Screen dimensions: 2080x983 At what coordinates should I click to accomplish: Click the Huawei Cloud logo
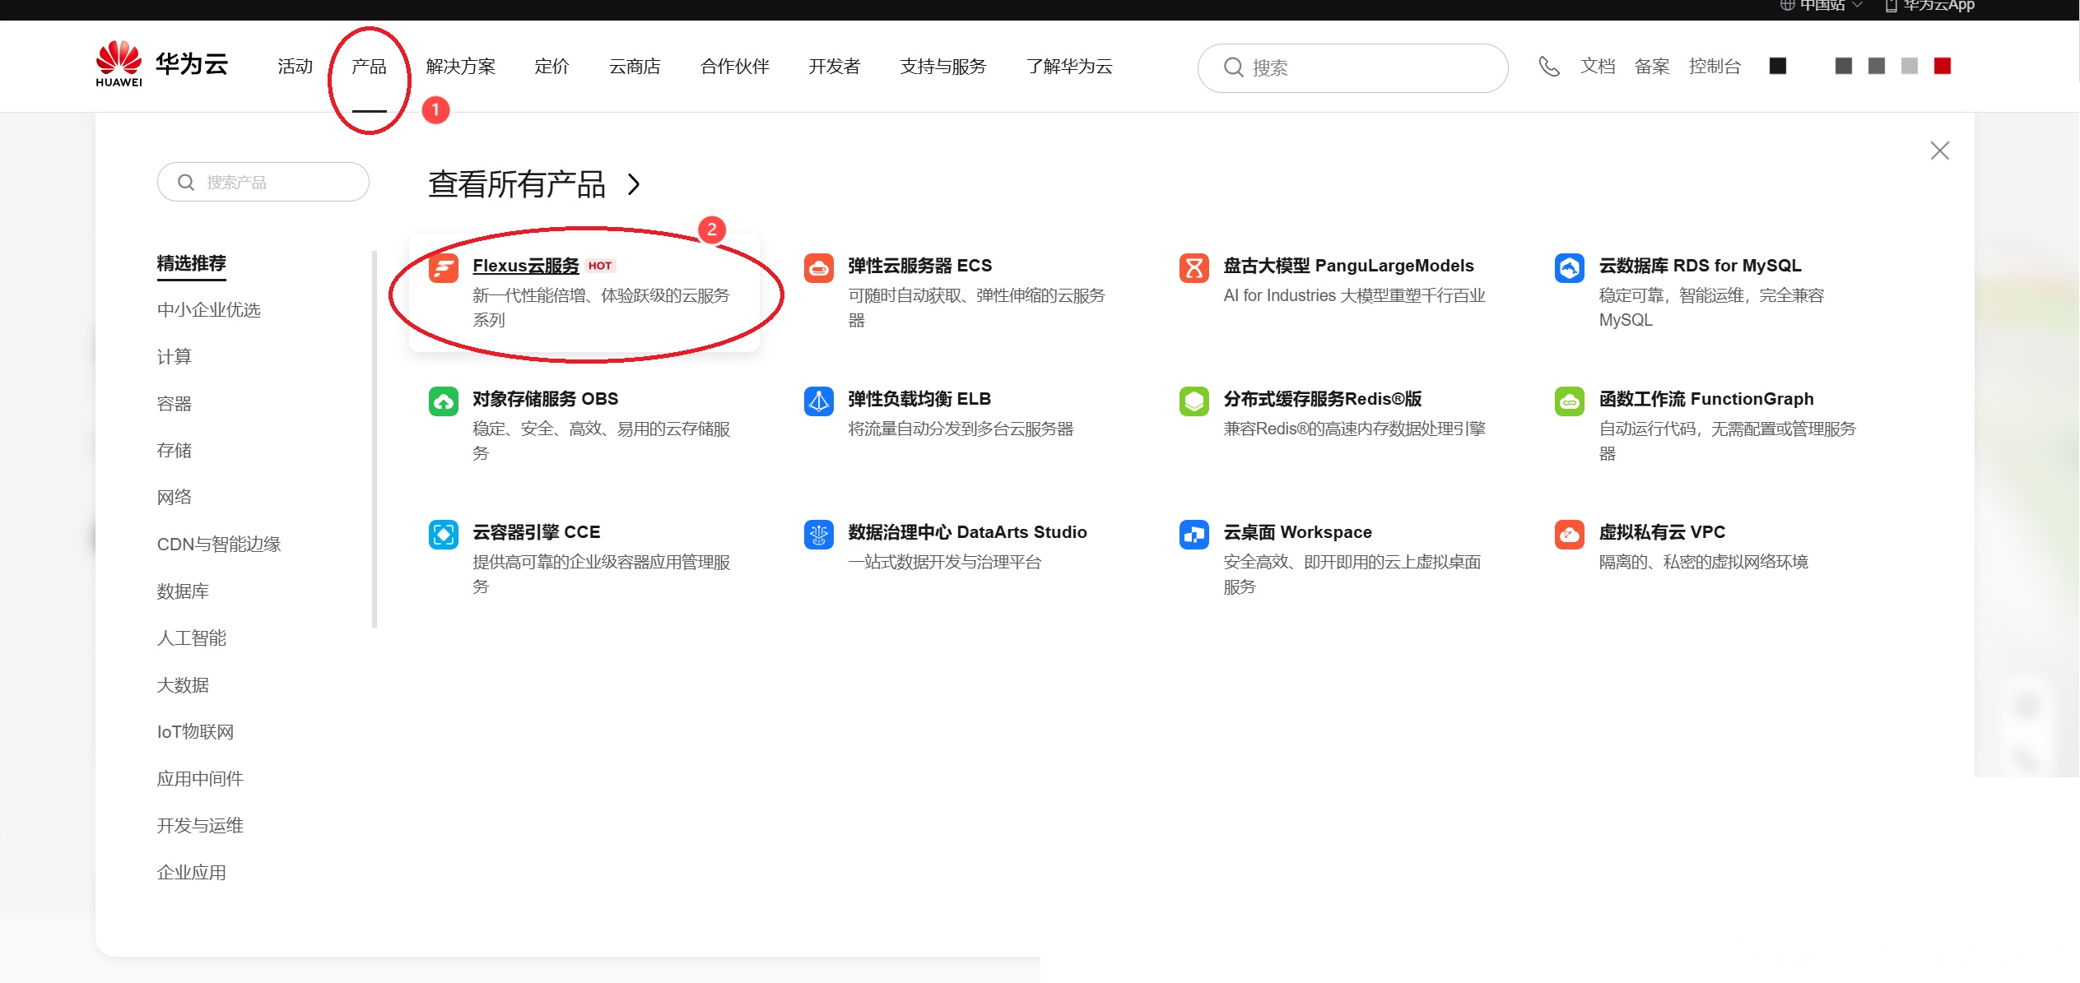point(162,64)
